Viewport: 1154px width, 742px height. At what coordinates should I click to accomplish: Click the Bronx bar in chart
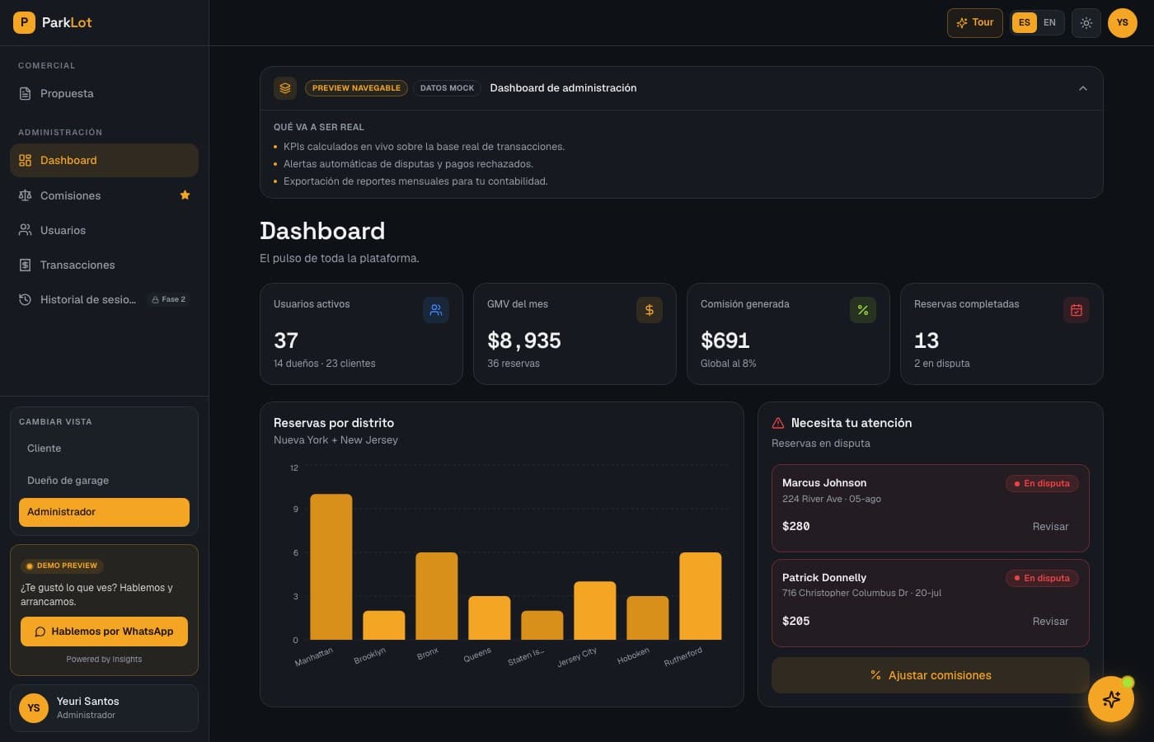tap(437, 596)
